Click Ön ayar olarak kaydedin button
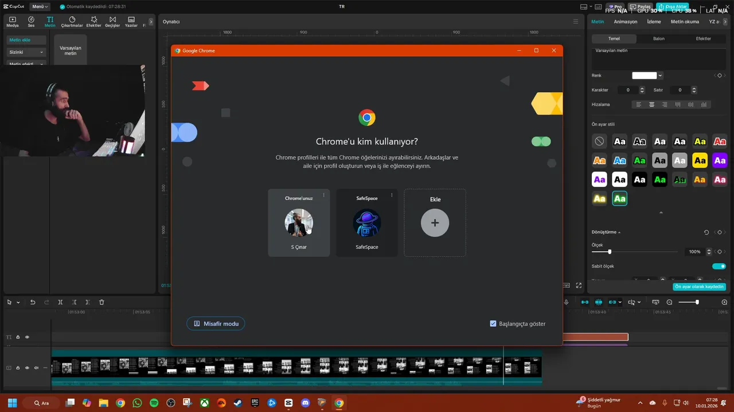 (699, 287)
